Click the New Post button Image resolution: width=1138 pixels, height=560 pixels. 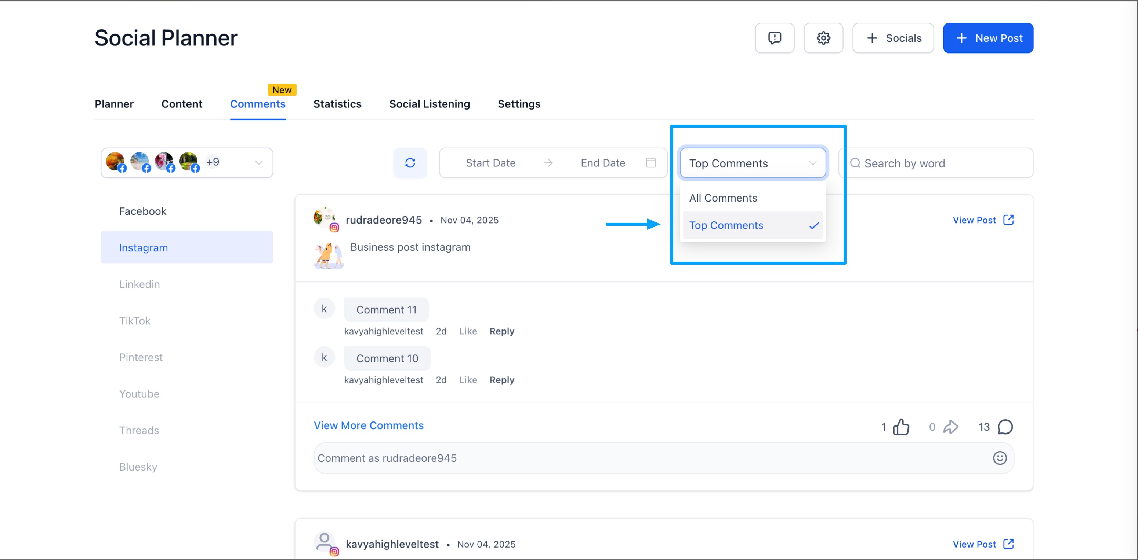click(x=987, y=38)
